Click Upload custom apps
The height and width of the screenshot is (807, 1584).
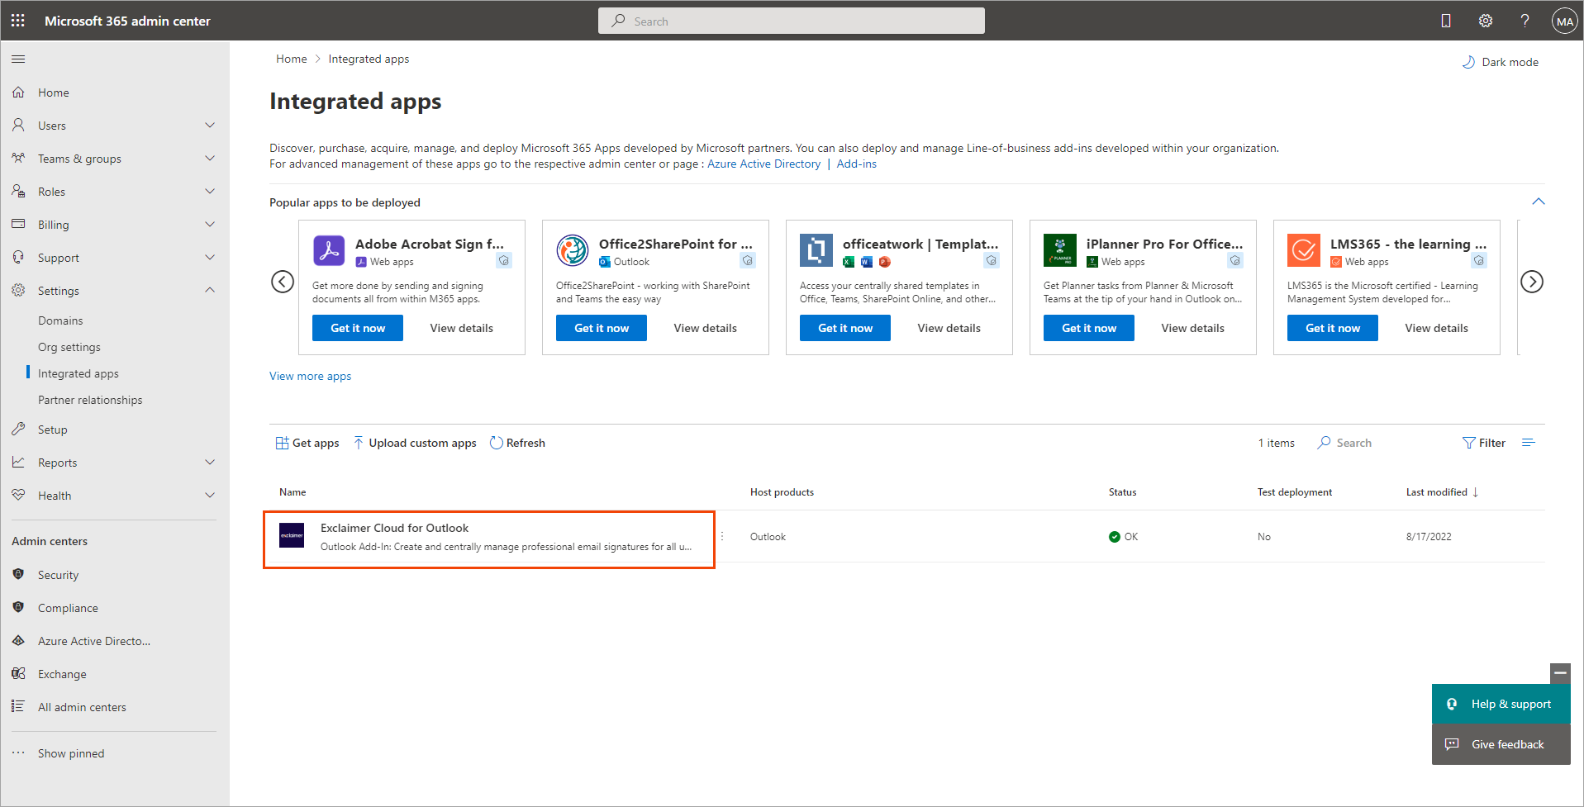tap(415, 443)
